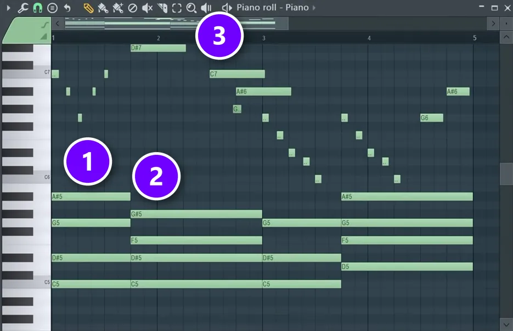Select the Zoom magnifier tool
Screen dimensions: 513x331
click(191, 8)
